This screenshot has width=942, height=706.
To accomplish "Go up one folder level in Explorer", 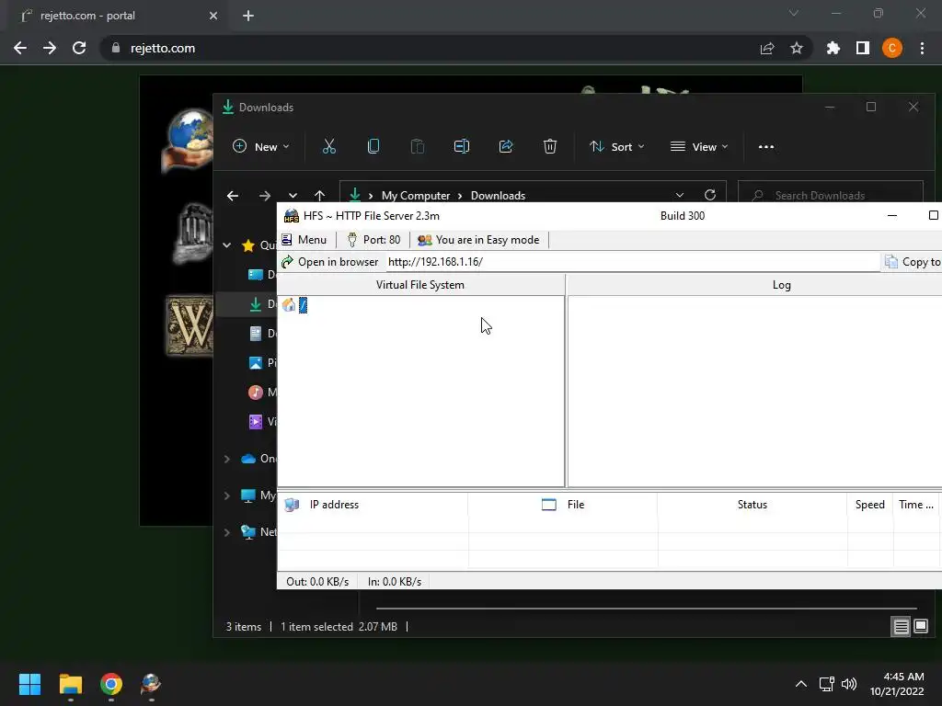I will [x=319, y=196].
